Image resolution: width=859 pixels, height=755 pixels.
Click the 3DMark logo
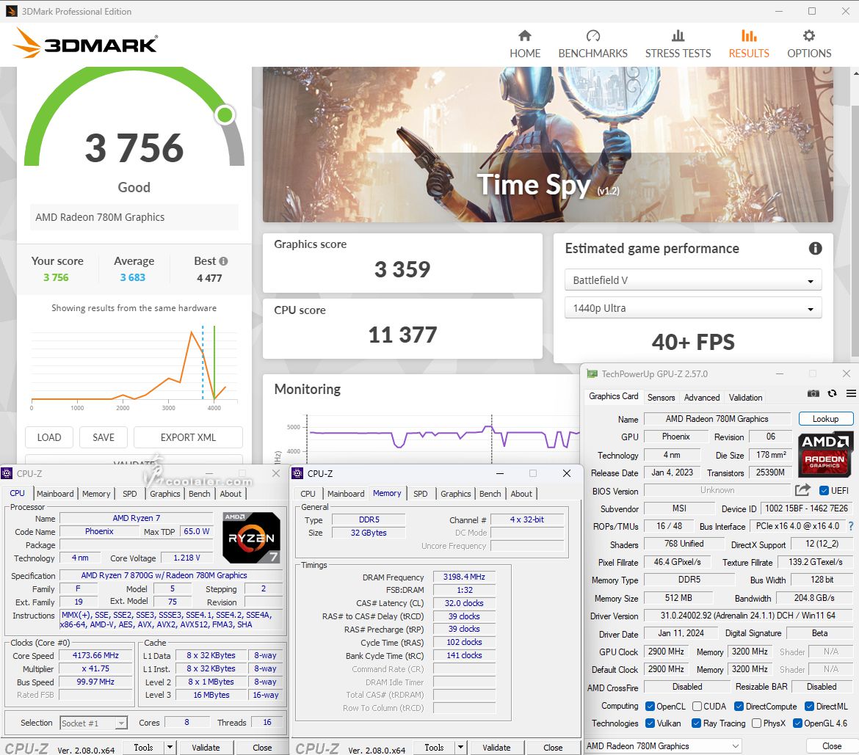tap(85, 43)
